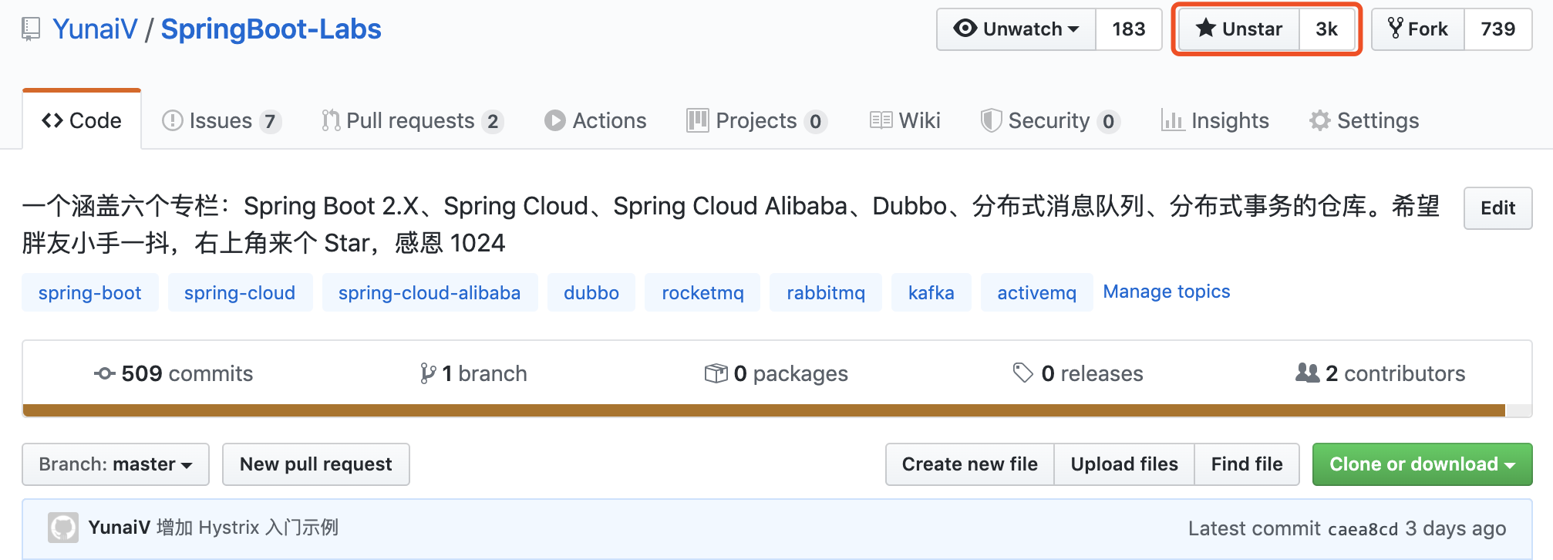Viewport: 1553px width, 560px height.
Task: Open the 0 releases page
Action: 1078,373
